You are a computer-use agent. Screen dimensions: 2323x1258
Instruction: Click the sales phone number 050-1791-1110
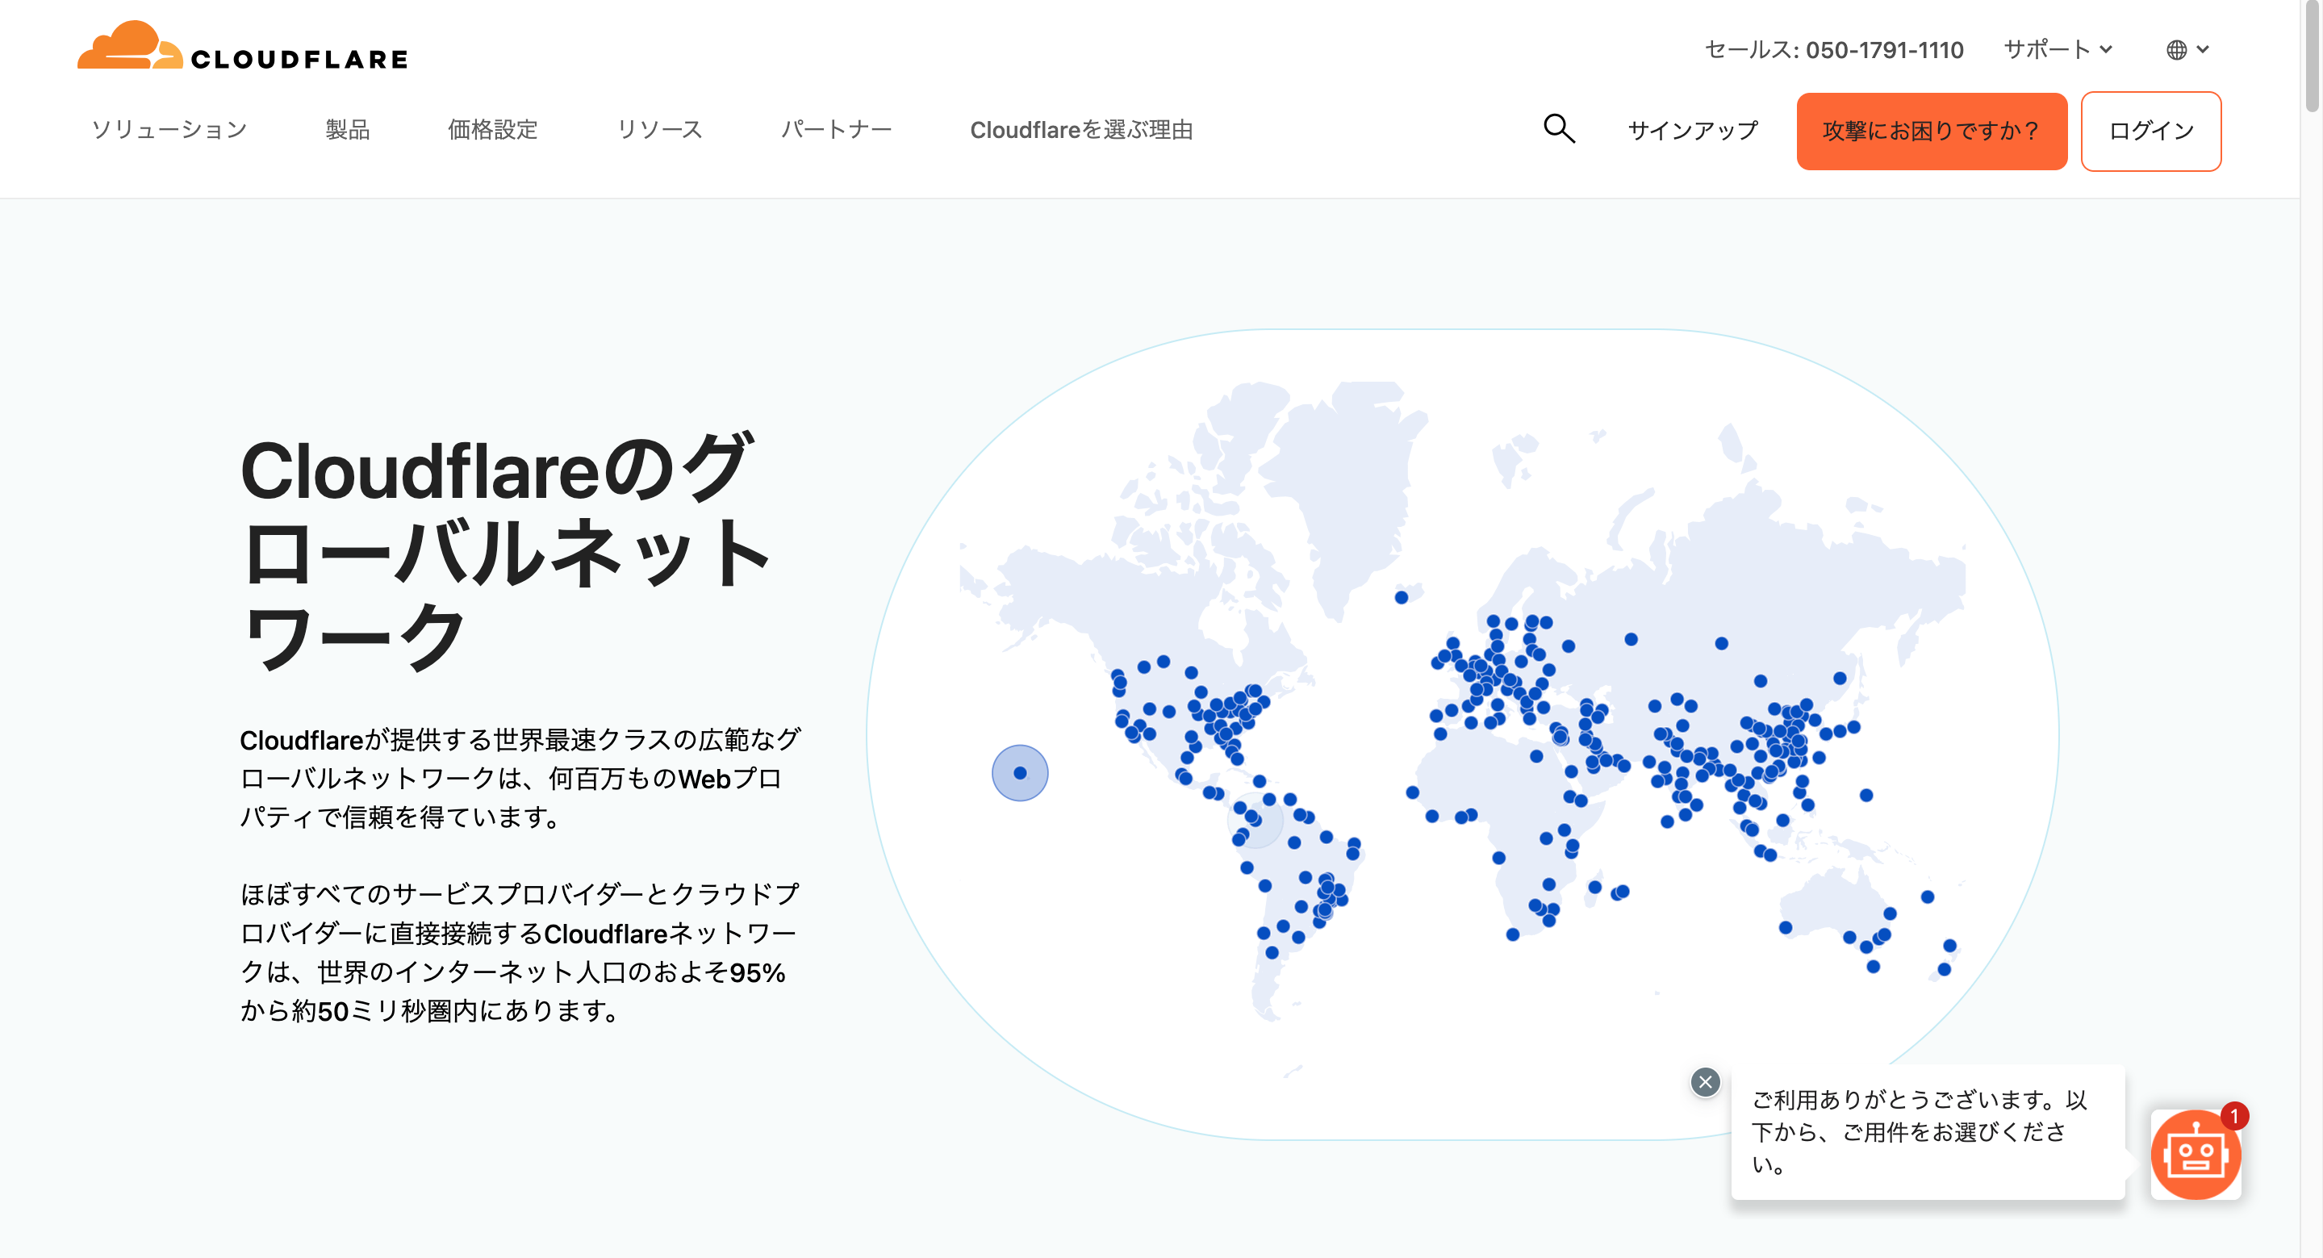1884,49
